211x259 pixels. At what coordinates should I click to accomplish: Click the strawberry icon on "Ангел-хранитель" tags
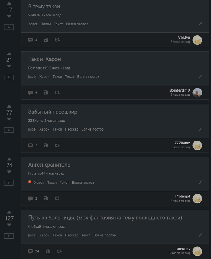30,182
